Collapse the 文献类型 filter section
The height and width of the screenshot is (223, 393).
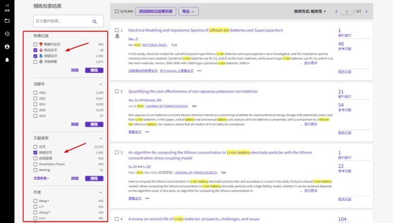tap(101, 138)
